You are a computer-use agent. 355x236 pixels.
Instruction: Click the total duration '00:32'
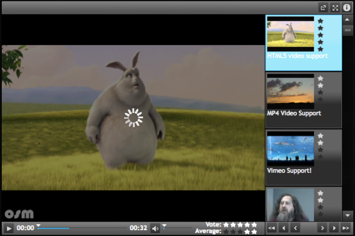pos(138,228)
